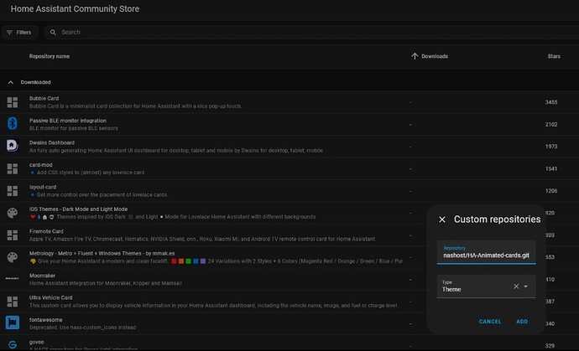Click the fontawesome flag icon
579x351 pixels.
click(x=13, y=323)
